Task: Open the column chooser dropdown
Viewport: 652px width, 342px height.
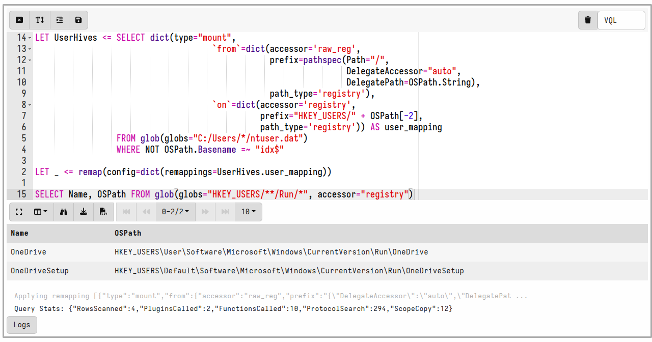Action: pos(41,212)
